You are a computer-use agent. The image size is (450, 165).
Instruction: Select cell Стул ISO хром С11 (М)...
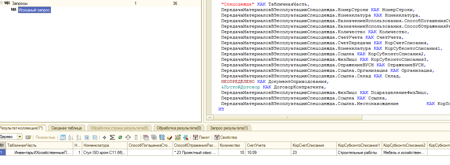pyautogui.click(x=105, y=152)
